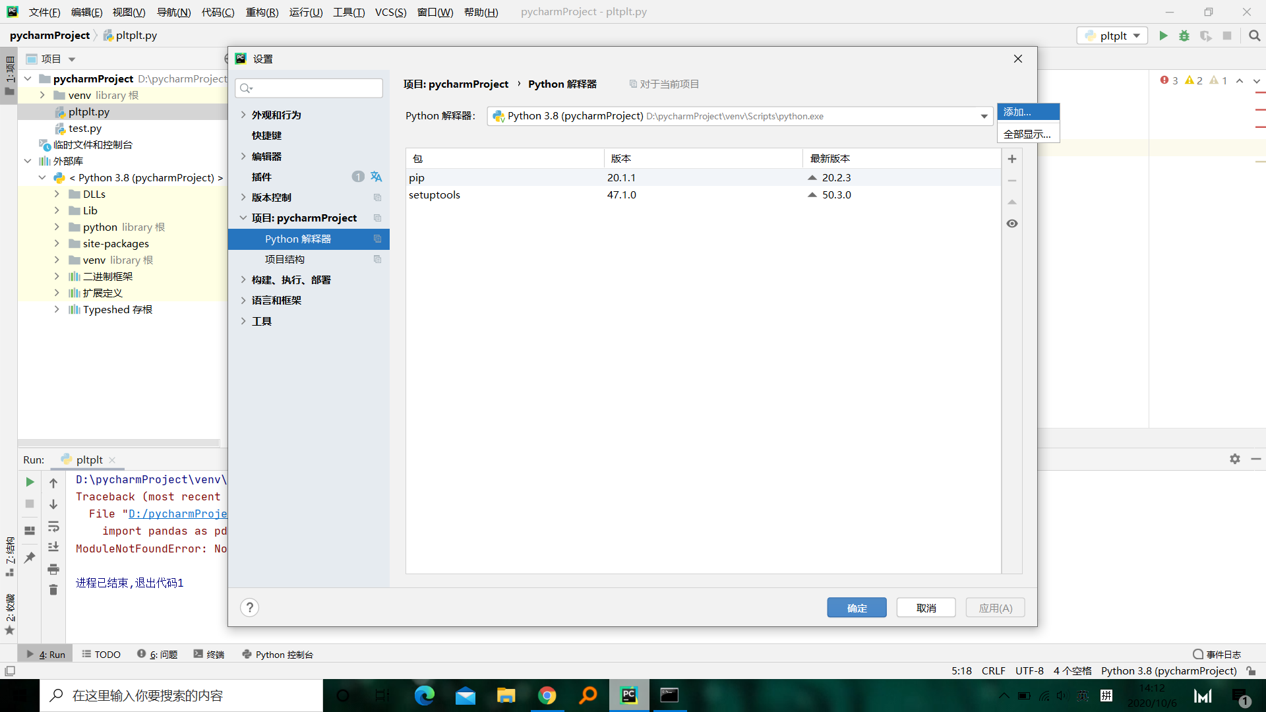
Task: Run pltplt with the green play icon
Action: pyautogui.click(x=1163, y=36)
